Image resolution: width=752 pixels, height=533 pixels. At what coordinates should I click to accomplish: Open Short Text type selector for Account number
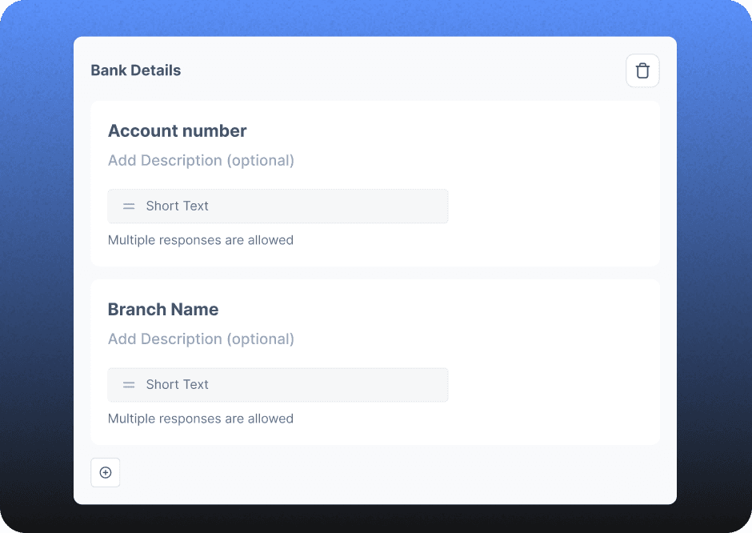tap(278, 206)
